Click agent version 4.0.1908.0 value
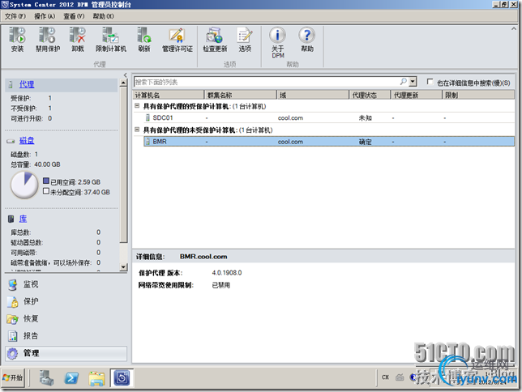Image resolution: width=522 pixels, height=392 pixels. 227,273
